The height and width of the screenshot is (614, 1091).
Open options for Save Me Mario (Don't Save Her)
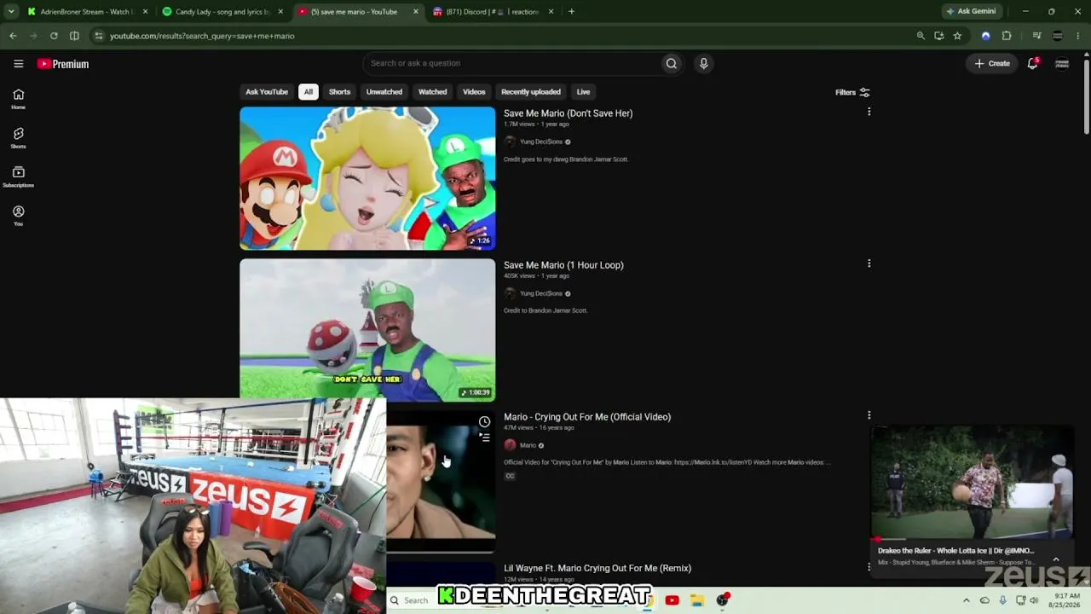869,112
